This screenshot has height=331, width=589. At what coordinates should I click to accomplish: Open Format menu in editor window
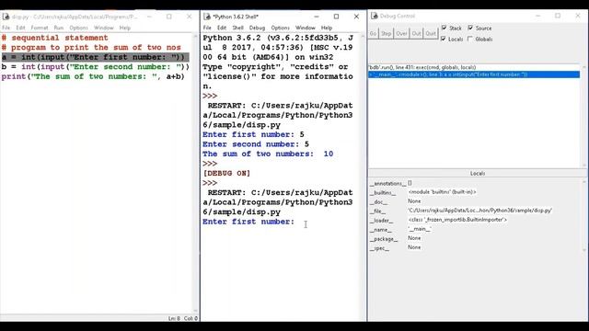coord(39,28)
